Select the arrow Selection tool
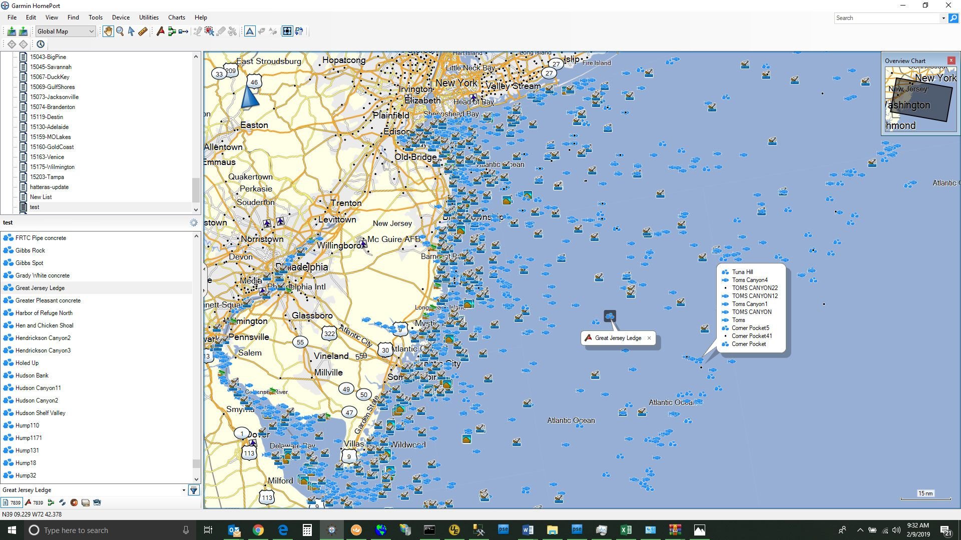 click(131, 31)
